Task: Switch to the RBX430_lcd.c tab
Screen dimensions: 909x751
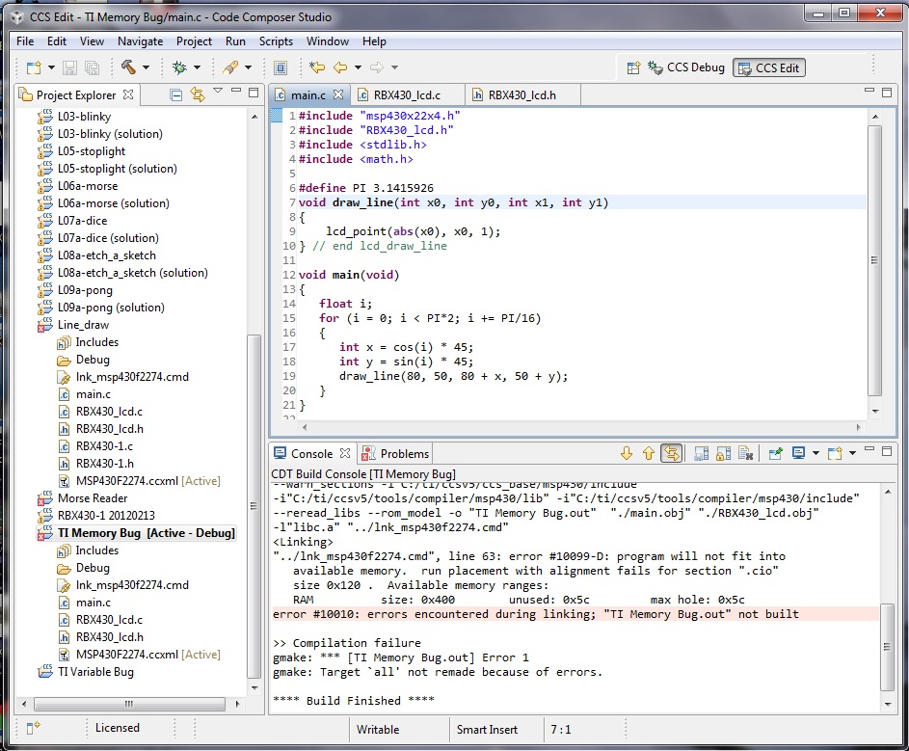Action: pyautogui.click(x=407, y=95)
